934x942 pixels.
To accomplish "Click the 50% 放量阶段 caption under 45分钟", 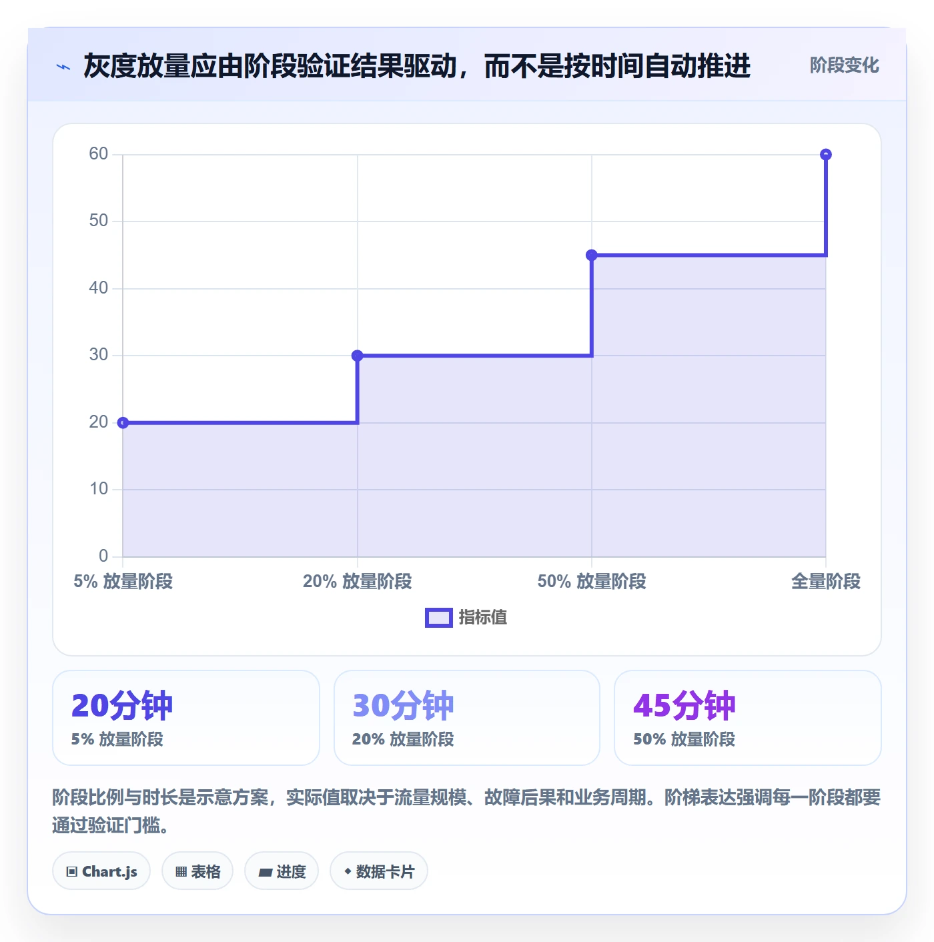I will pyautogui.click(x=684, y=739).
